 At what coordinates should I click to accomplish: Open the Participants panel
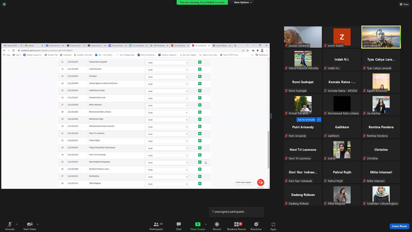(156, 226)
